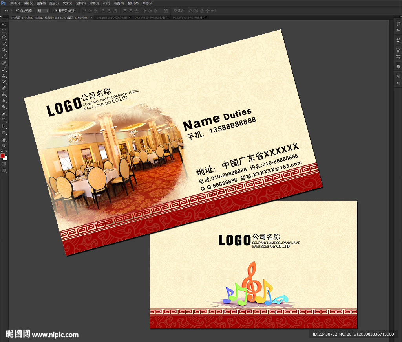
Task: Select the Zoom tool
Action: [x=4, y=145]
